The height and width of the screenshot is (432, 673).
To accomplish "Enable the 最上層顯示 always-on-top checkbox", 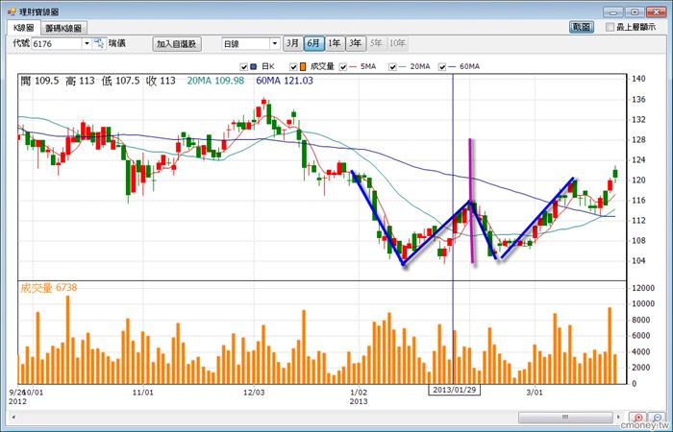I will (611, 28).
